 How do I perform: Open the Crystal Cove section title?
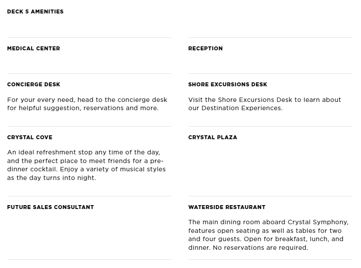[30, 137]
